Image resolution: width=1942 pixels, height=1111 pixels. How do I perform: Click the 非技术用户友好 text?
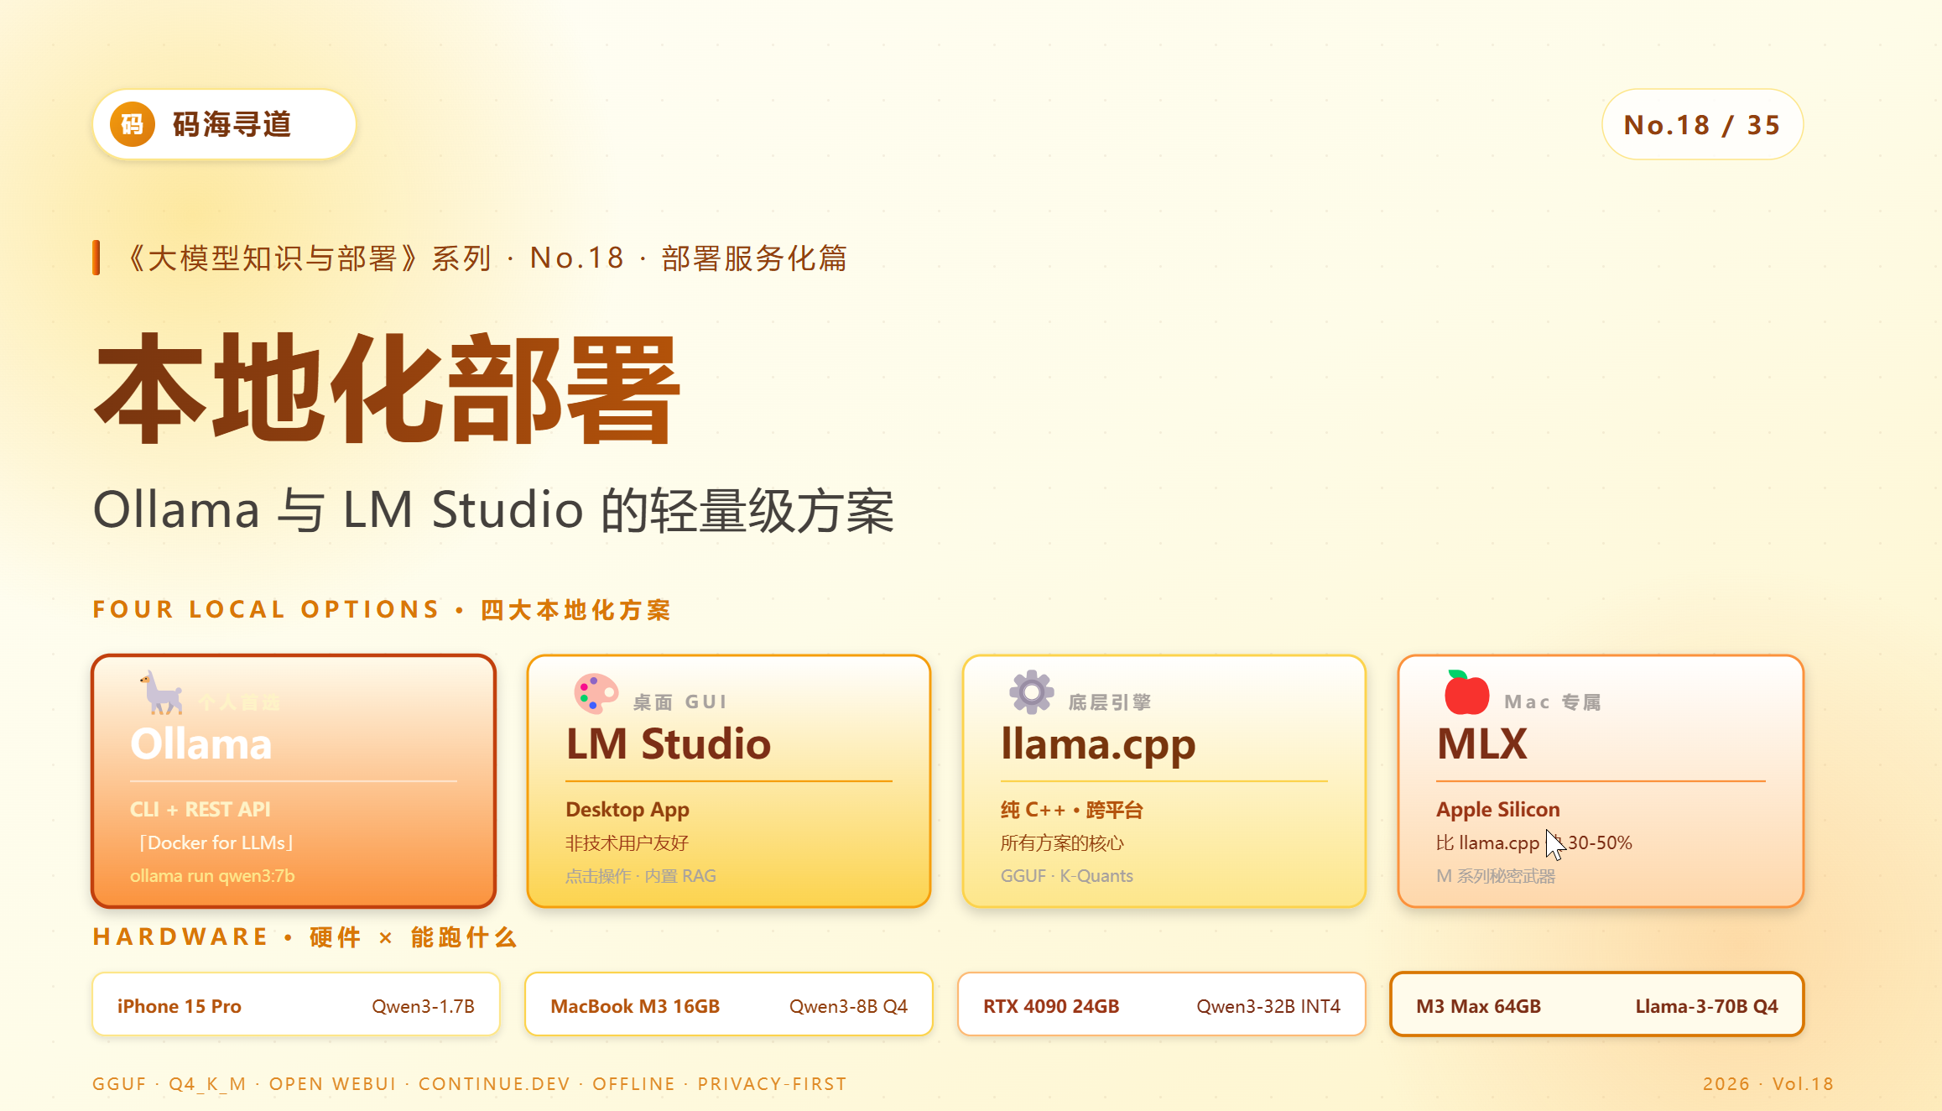pos(627,842)
